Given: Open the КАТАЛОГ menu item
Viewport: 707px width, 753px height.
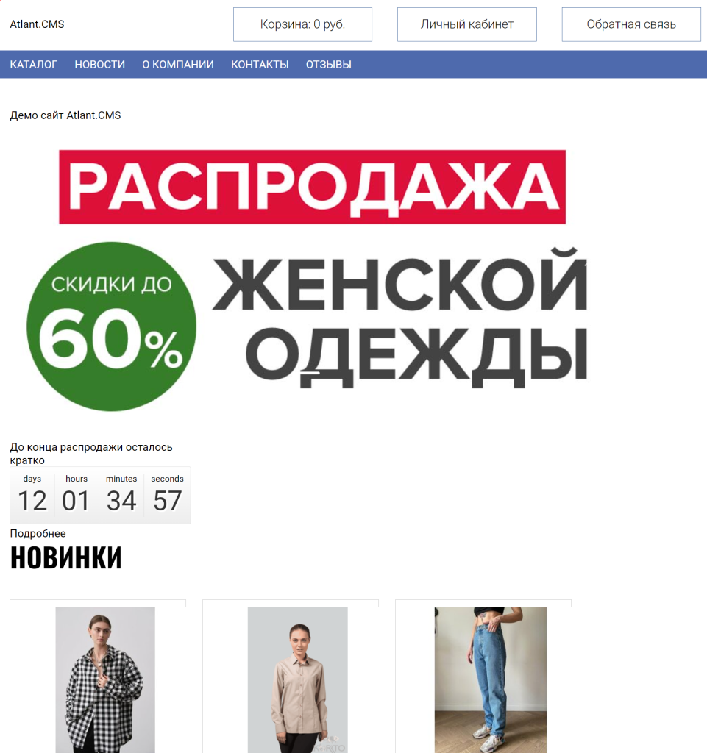Looking at the screenshot, I should click(34, 65).
